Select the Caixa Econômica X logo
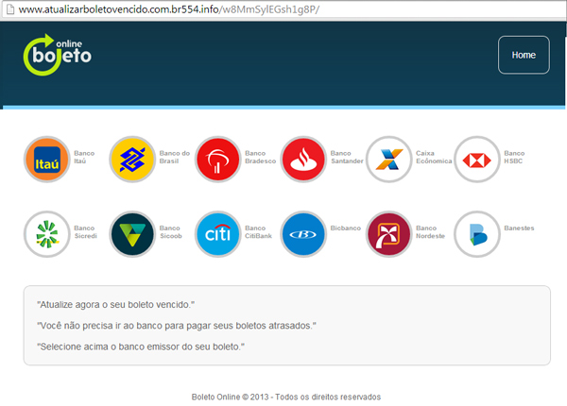567x406 pixels. [x=388, y=161]
